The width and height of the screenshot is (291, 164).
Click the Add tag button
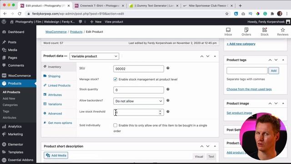point(274,71)
